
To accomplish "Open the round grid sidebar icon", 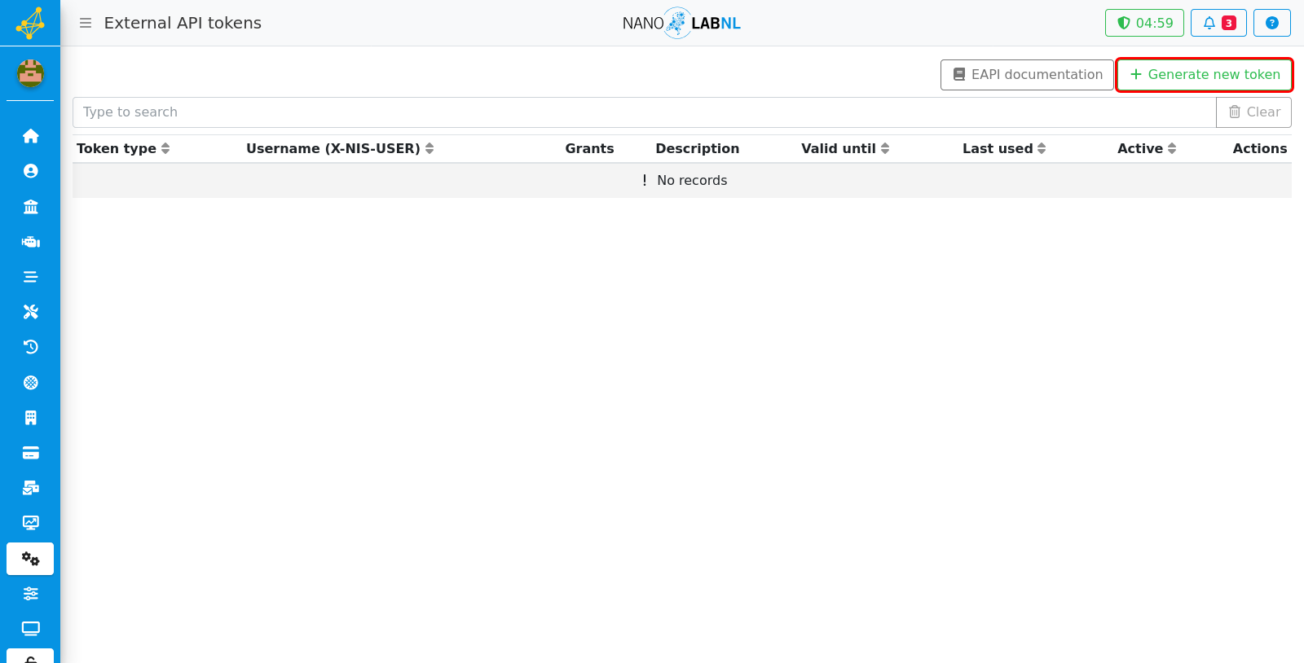I will click(x=30, y=383).
